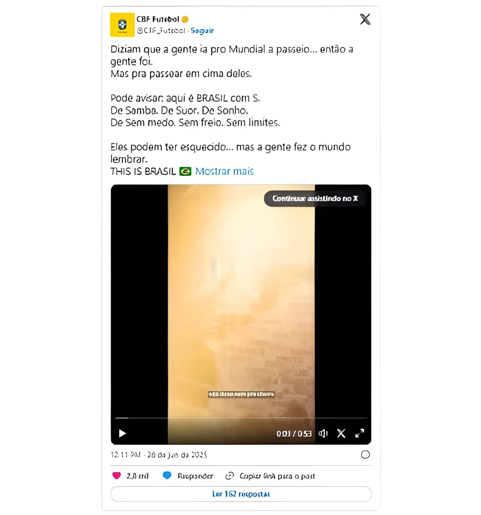
Task: Click the CBF Futebol account name
Action: pyautogui.click(x=158, y=19)
